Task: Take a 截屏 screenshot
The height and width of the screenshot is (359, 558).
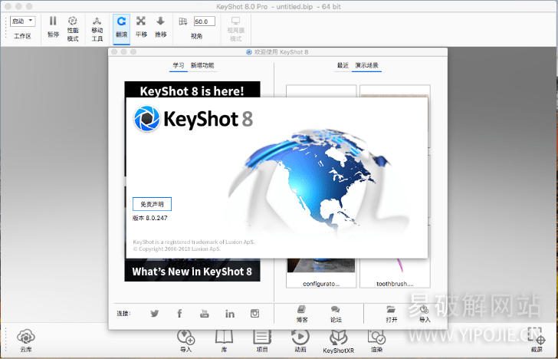Action: pyautogui.click(x=537, y=341)
